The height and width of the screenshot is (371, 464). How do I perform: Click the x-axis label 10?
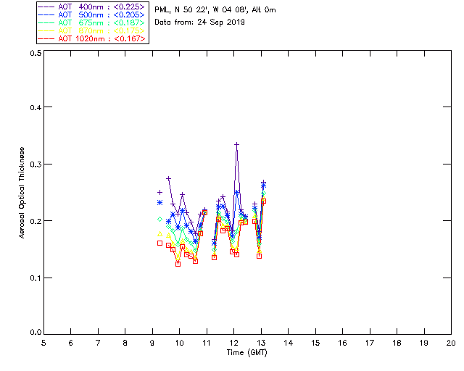coord(179,343)
